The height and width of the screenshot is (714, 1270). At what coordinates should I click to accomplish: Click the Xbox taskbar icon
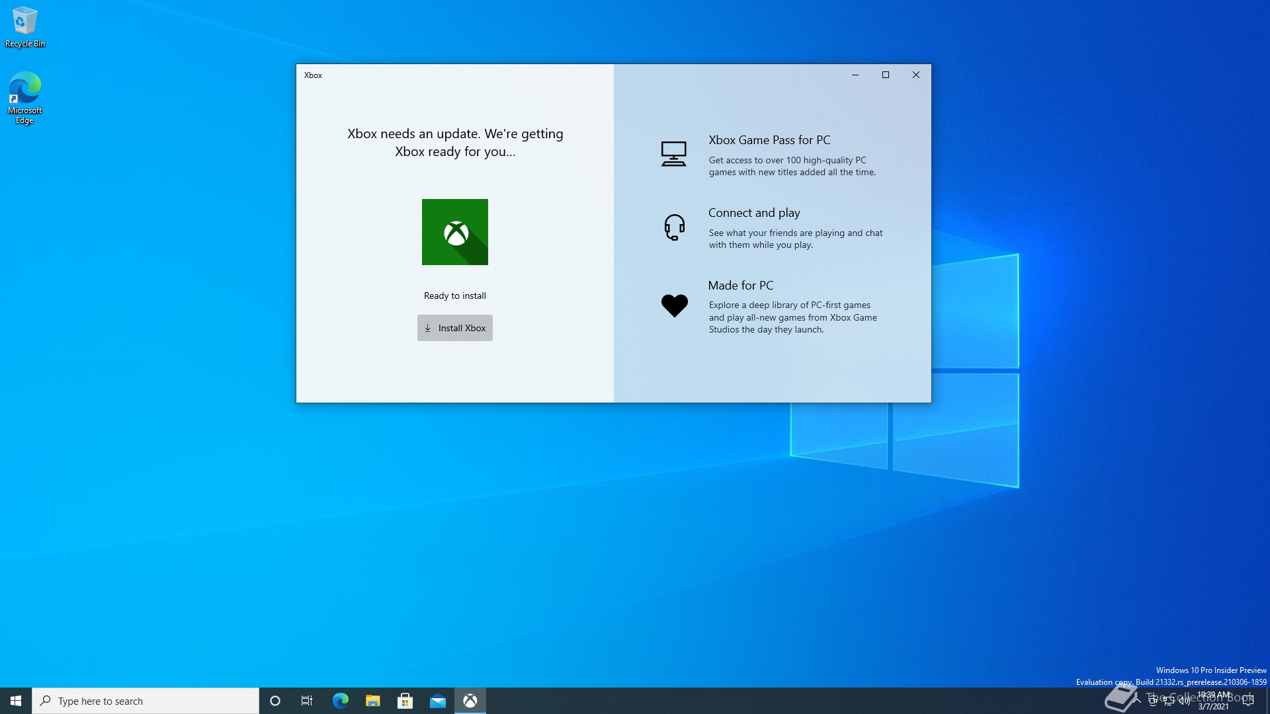click(470, 701)
